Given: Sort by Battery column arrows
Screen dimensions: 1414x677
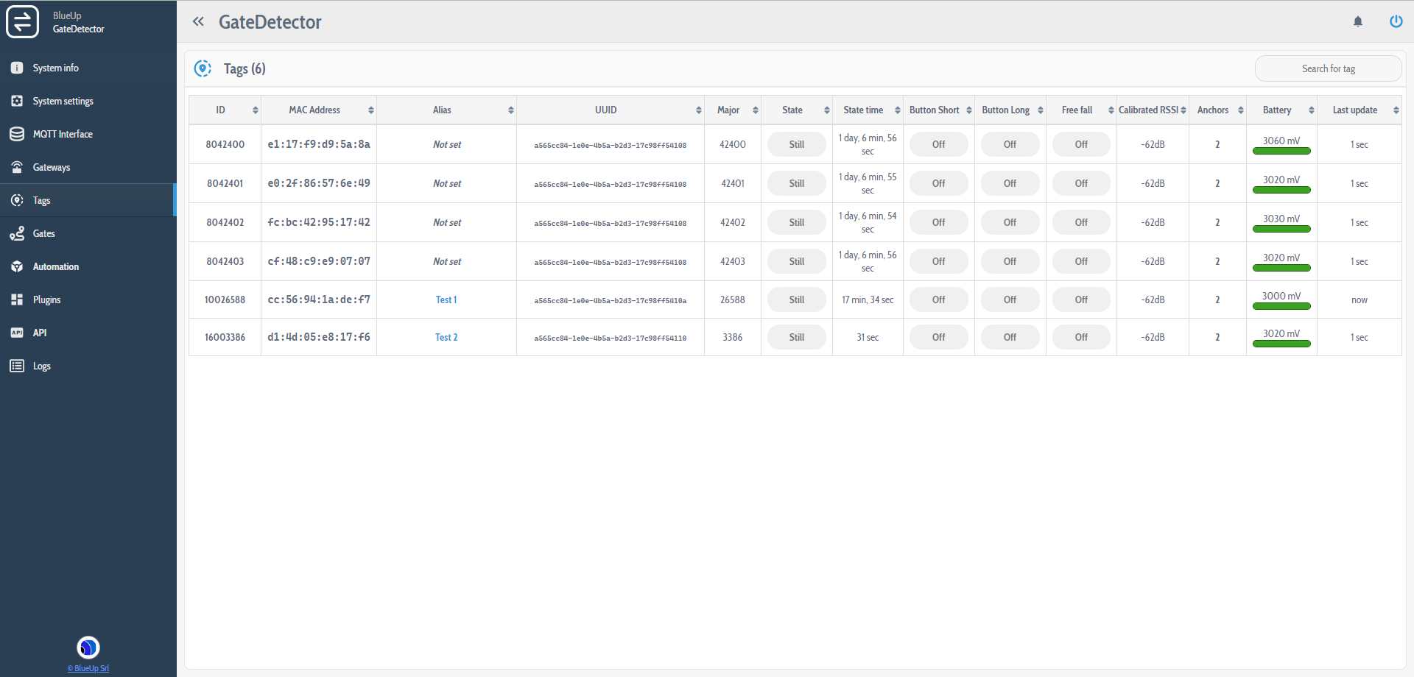Looking at the screenshot, I should 1311,110.
